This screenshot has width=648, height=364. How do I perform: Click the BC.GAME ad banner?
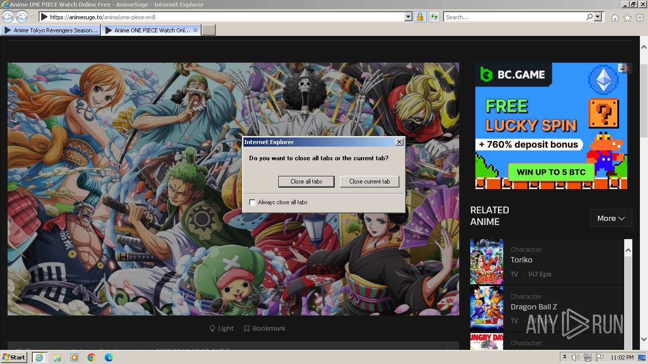(551, 126)
